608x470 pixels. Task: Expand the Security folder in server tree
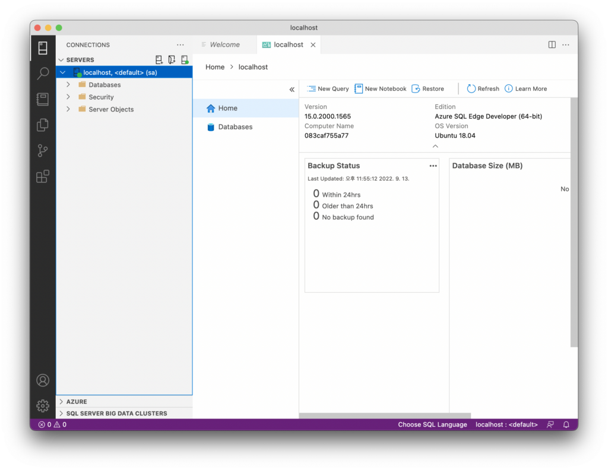(68, 97)
